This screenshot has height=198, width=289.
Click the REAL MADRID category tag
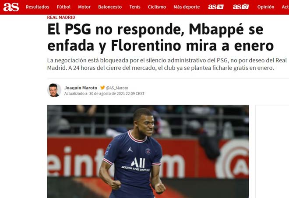[61, 17]
